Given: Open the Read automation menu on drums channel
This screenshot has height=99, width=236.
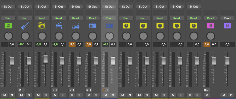Looking at the screenshot, I should pyautogui.click(x=42, y=18).
